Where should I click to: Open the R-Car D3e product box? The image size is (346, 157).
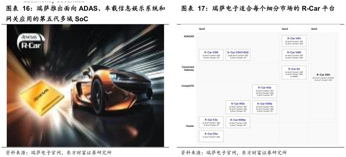tap(211, 136)
